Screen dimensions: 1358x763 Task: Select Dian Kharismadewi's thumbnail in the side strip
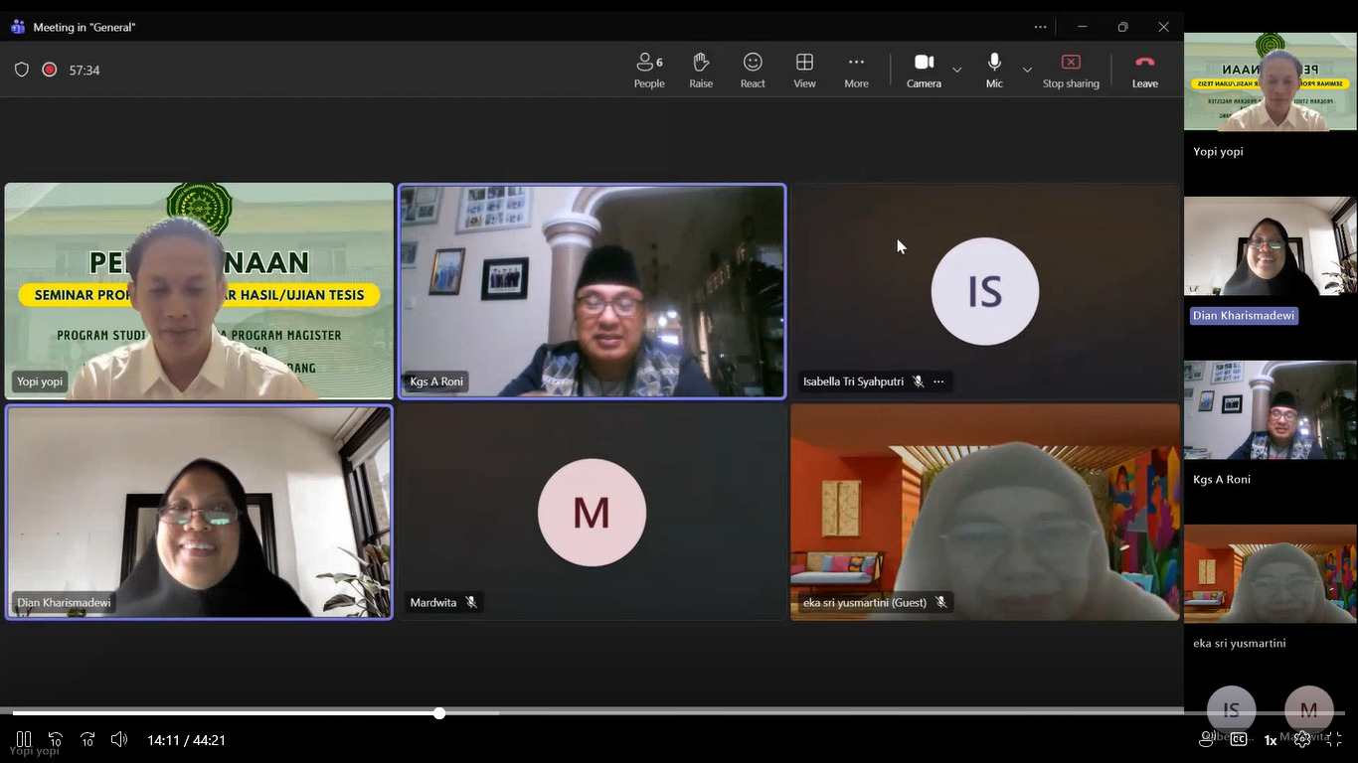tap(1270, 246)
